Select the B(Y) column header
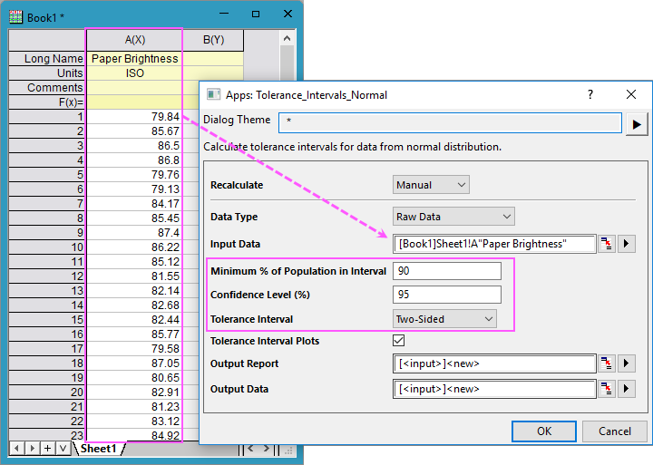 coord(213,40)
